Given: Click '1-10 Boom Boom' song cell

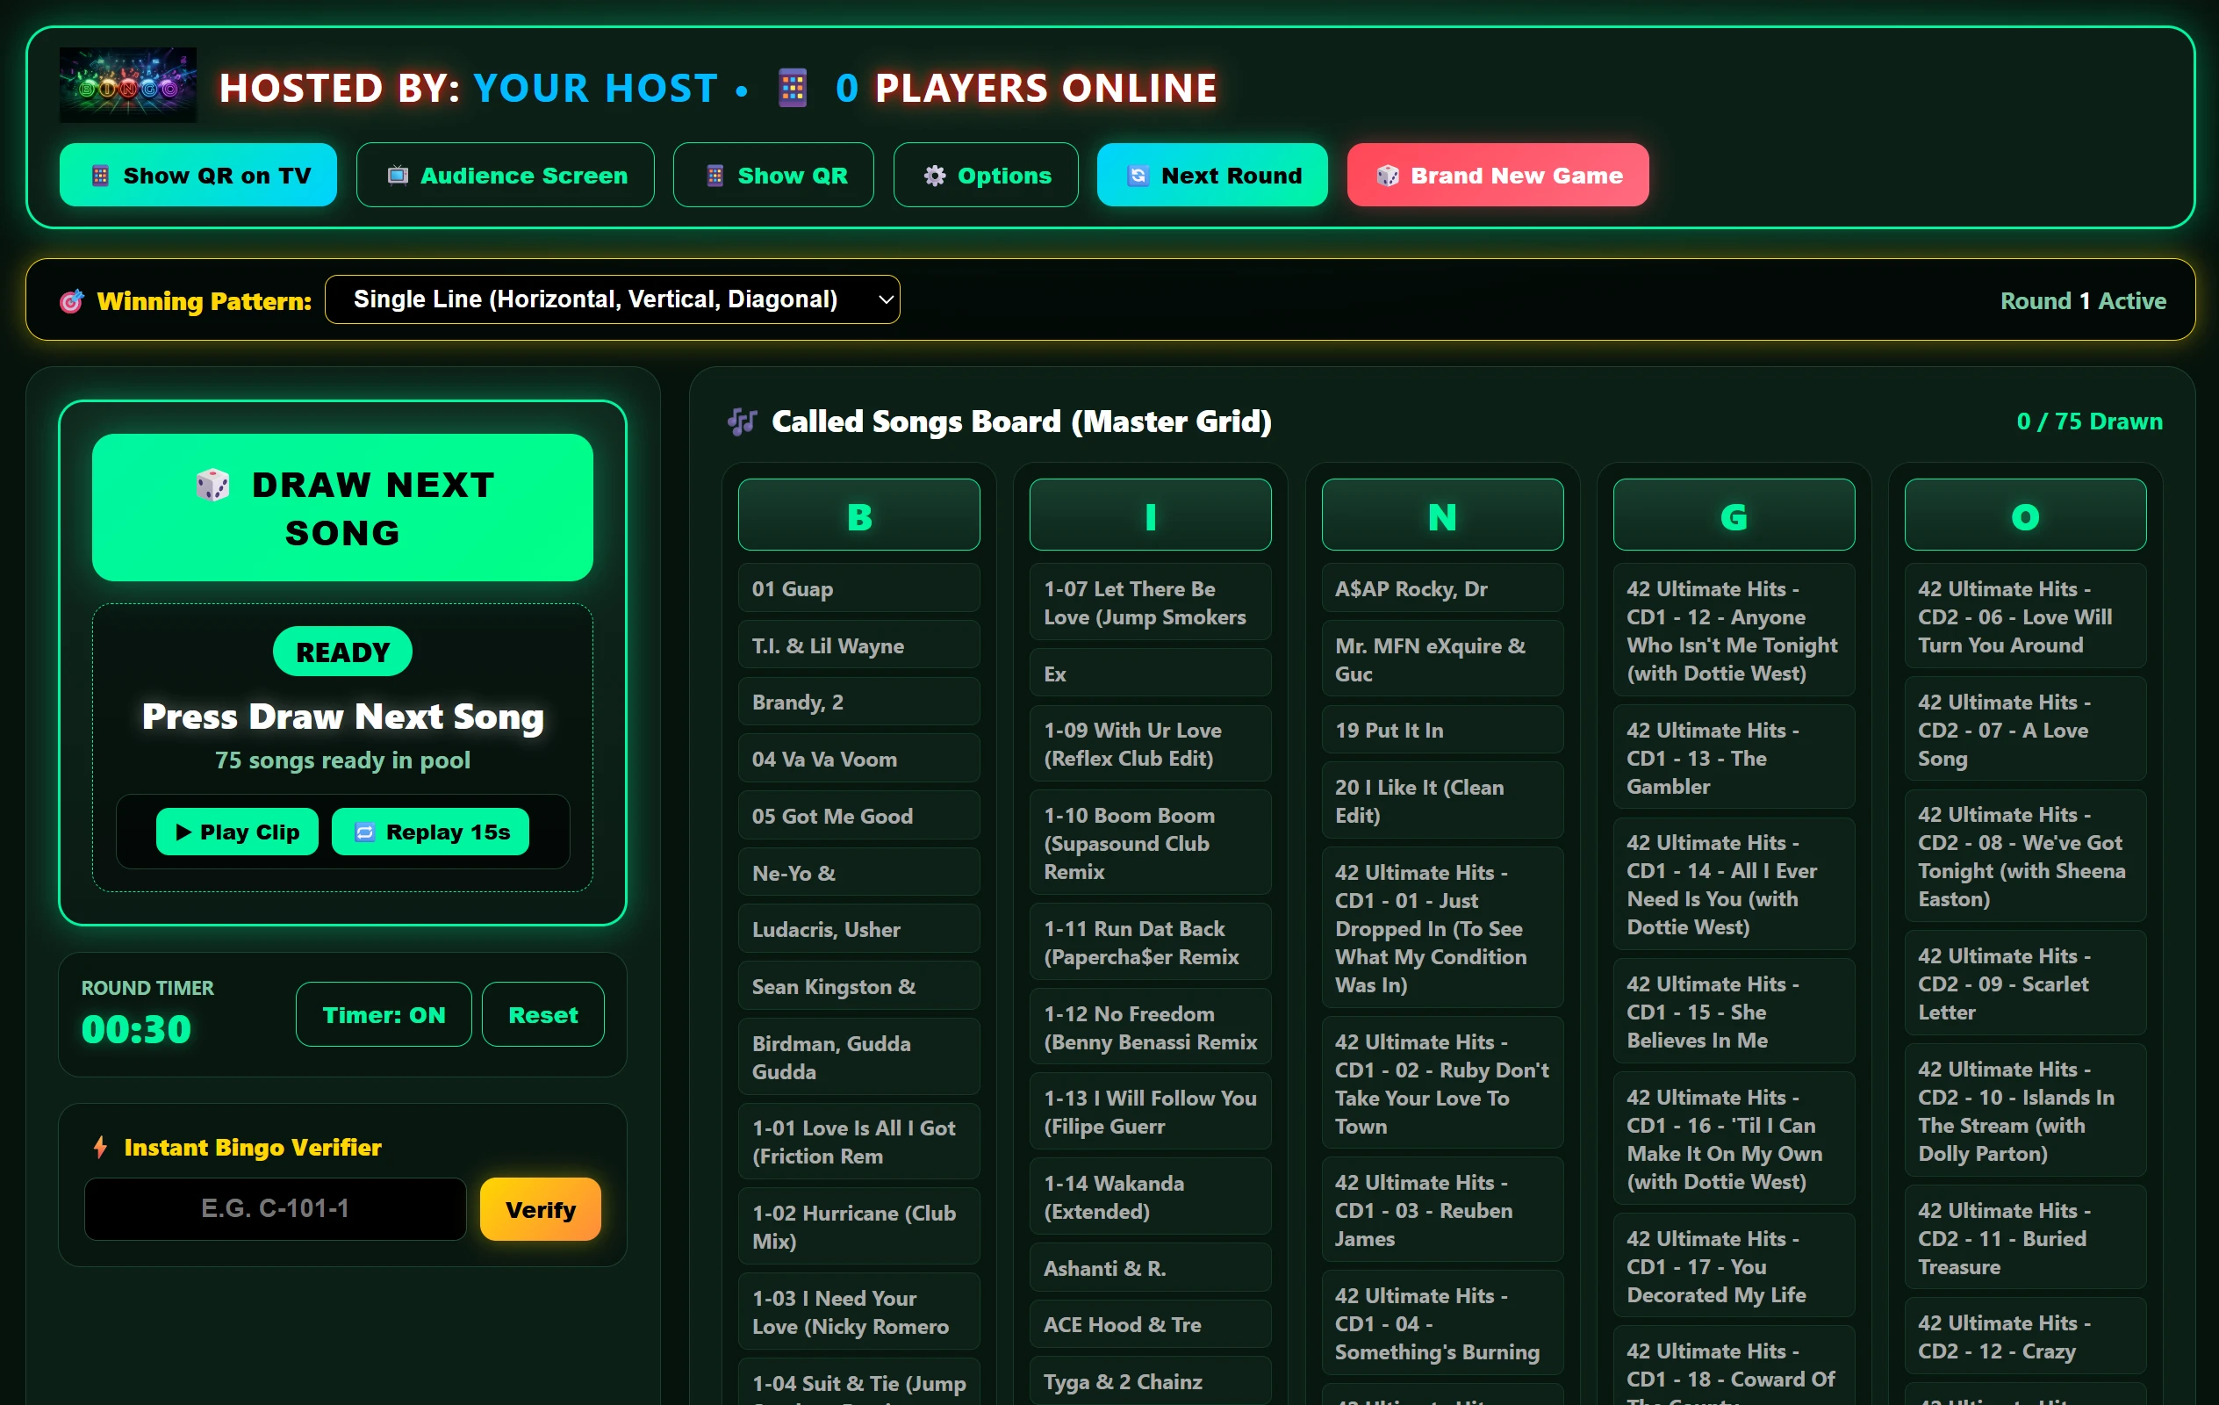Looking at the screenshot, I should click(x=1150, y=844).
